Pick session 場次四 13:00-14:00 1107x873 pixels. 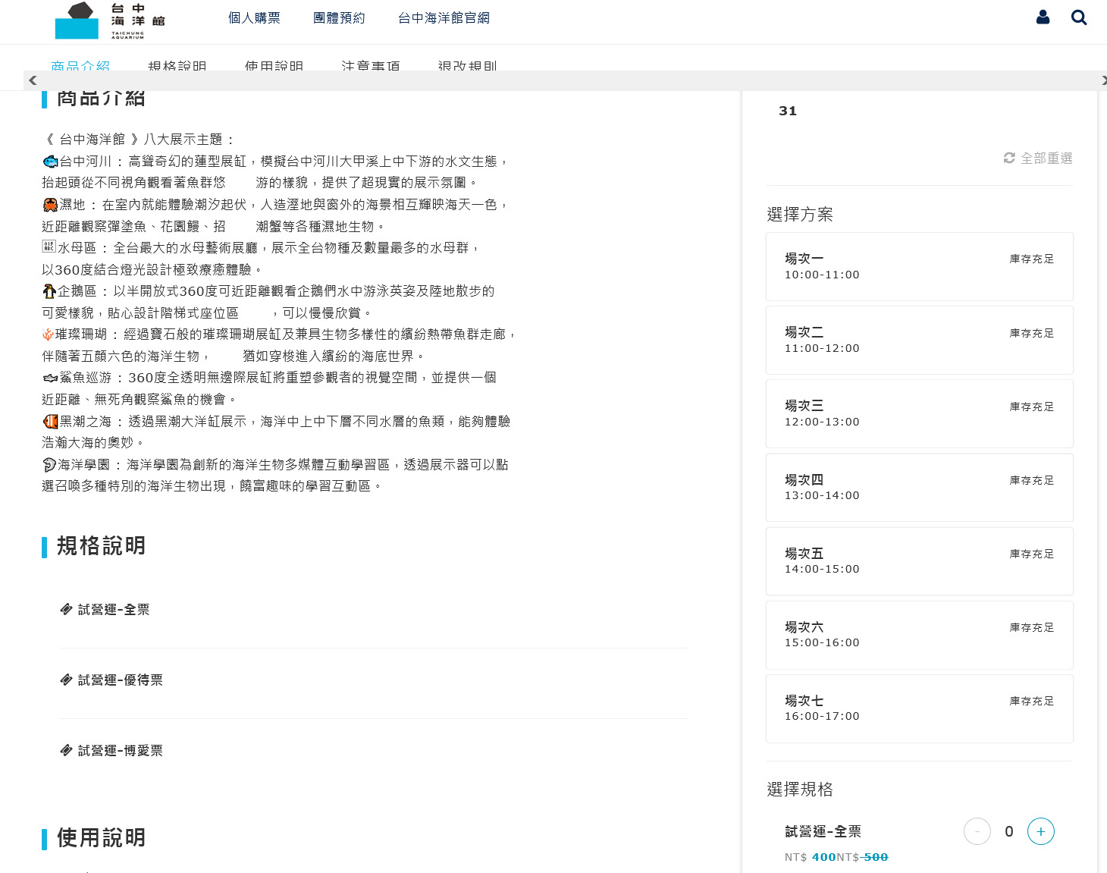coord(919,487)
